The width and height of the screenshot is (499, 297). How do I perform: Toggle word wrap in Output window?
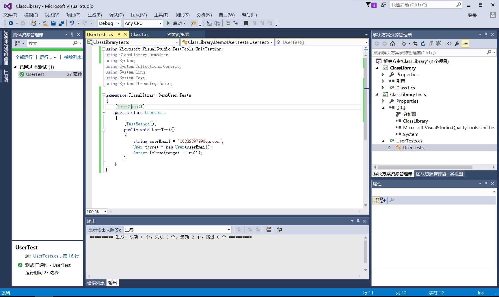279,230
